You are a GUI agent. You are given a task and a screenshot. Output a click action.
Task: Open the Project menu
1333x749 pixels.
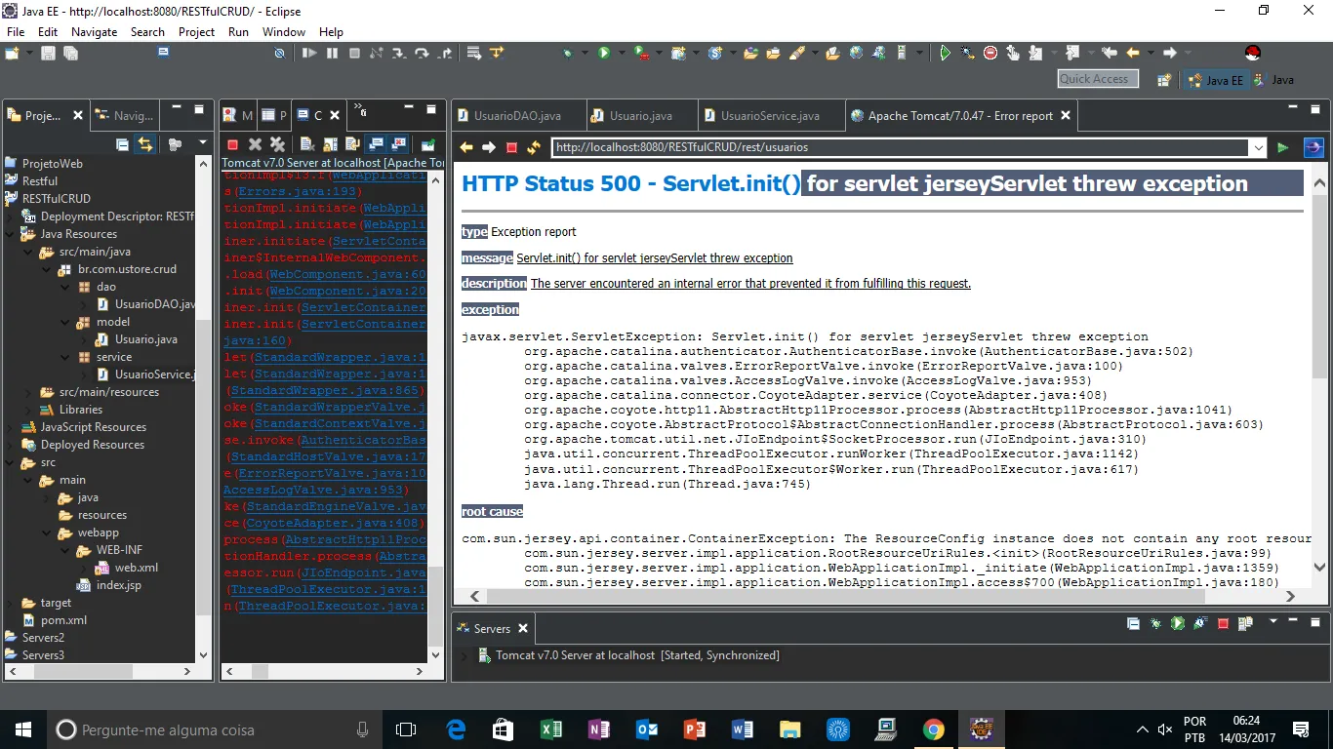pos(196,31)
